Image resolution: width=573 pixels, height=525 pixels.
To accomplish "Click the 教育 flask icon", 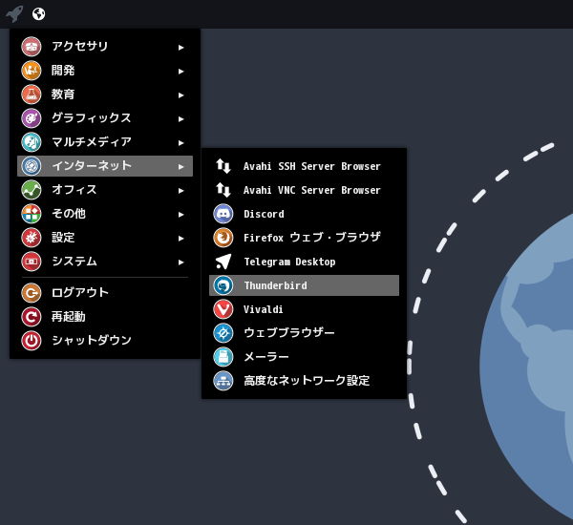I will point(32,94).
